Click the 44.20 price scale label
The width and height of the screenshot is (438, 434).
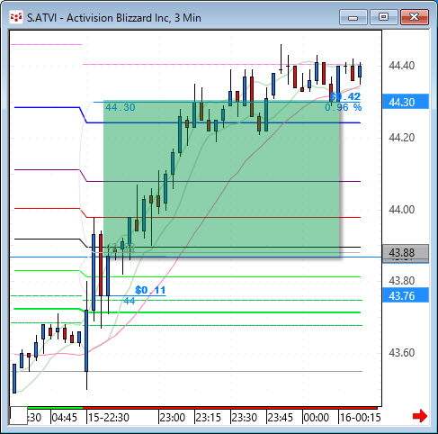pos(401,138)
